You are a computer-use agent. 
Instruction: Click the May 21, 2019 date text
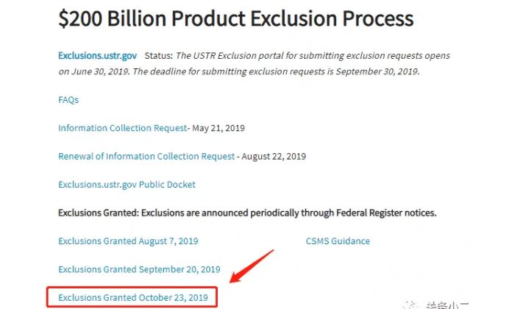(218, 128)
